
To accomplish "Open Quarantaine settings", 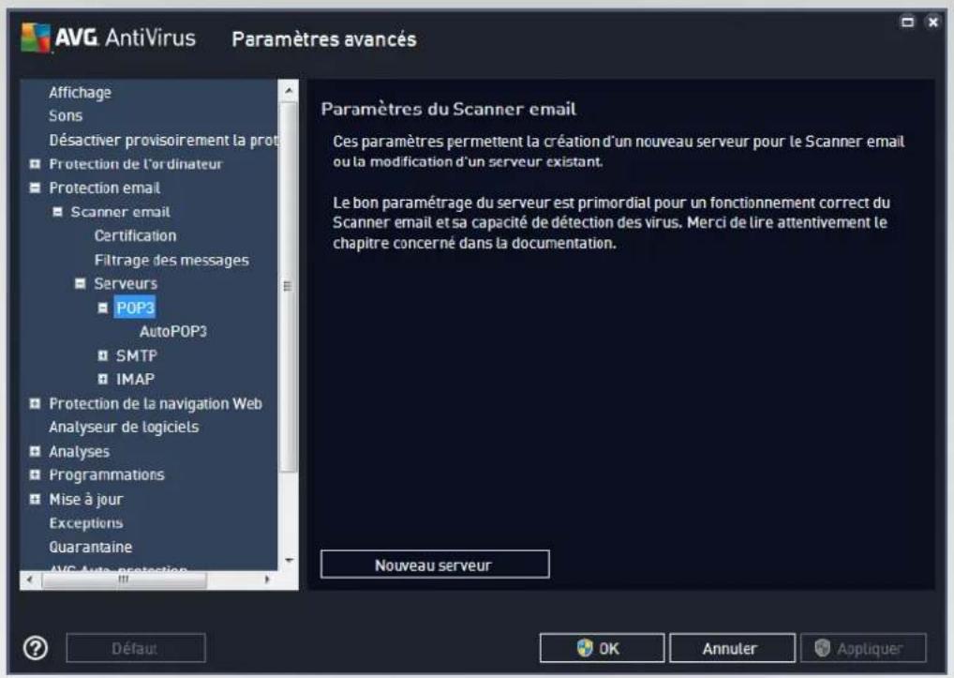I will 91,547.
